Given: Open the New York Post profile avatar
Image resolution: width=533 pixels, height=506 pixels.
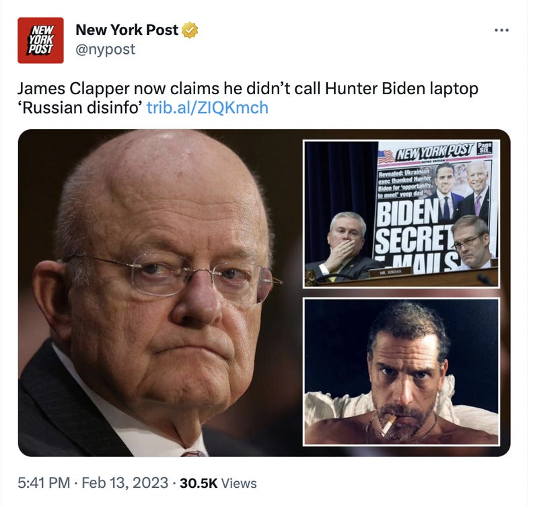Looking at the screenshot, I should [x=40, y=40].
